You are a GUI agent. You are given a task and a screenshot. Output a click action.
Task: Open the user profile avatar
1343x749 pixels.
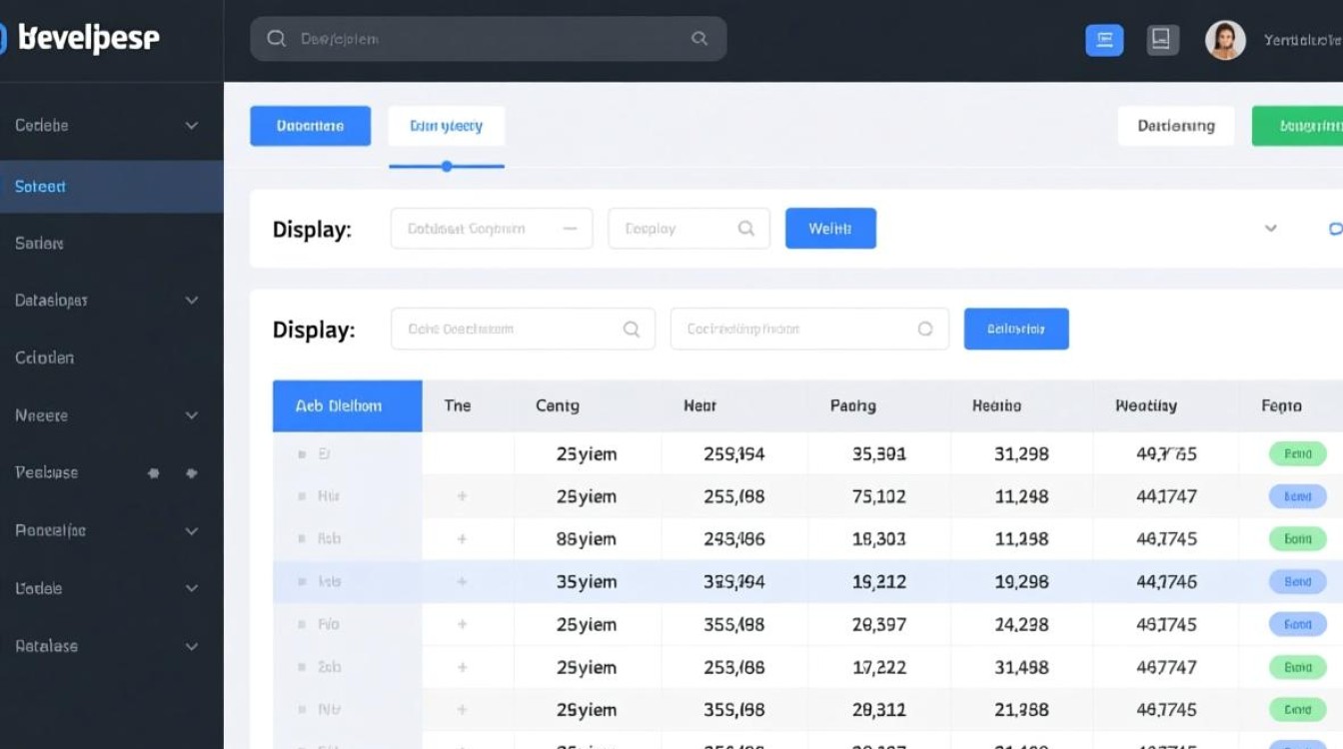click(1225, 40)
